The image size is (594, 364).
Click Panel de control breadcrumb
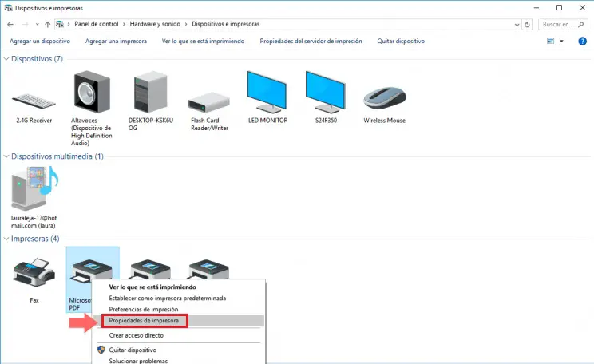pyautogui.click(x=97, y=24)
